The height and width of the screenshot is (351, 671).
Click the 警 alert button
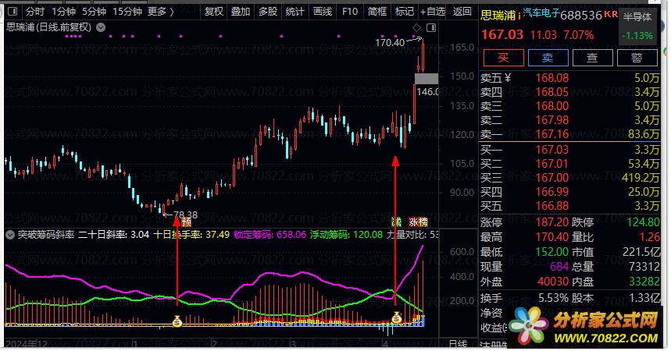coord(637,58)
